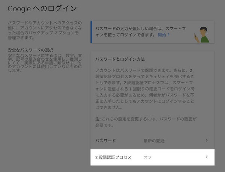This screenshot has height=172, width=225.
Task: Click the 最新の変更: text
Action: click(154, 141)
